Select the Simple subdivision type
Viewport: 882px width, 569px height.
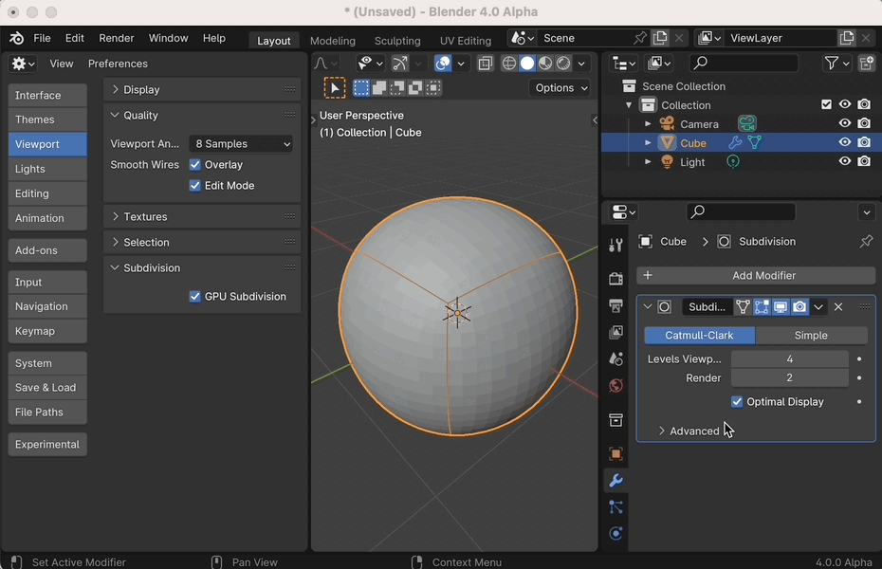(x=811, y=336)
